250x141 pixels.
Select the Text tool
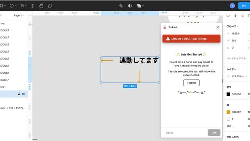tap(32, 6)
